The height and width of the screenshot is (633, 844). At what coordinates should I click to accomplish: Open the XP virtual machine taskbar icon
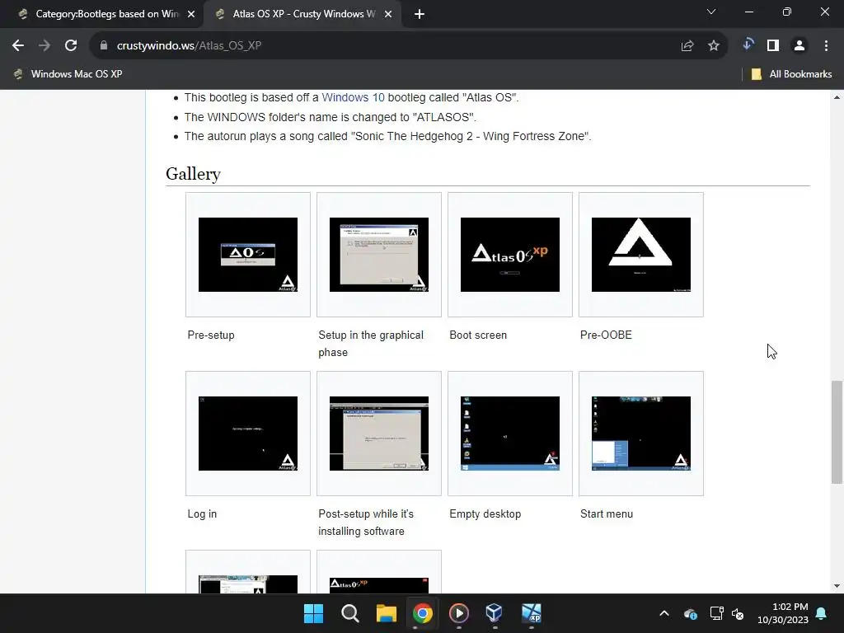[x=532, y=613]
